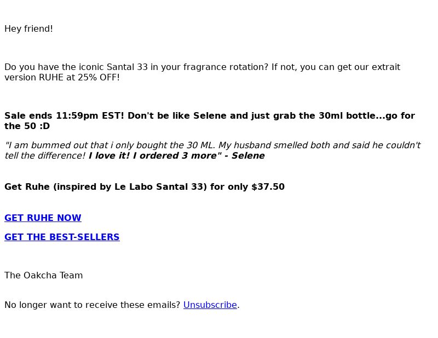Click "the 50 :D" bold text
This screenshot has height=338, width=438.
pyautogui.click(x=27, y=126)
